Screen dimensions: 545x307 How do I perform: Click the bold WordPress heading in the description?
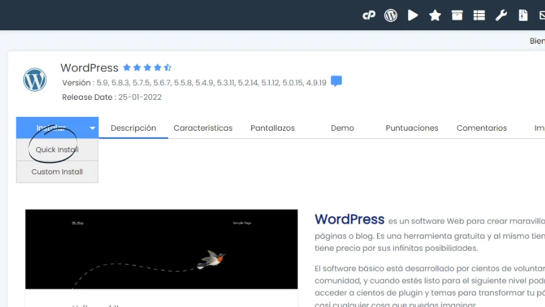[349, 219]
